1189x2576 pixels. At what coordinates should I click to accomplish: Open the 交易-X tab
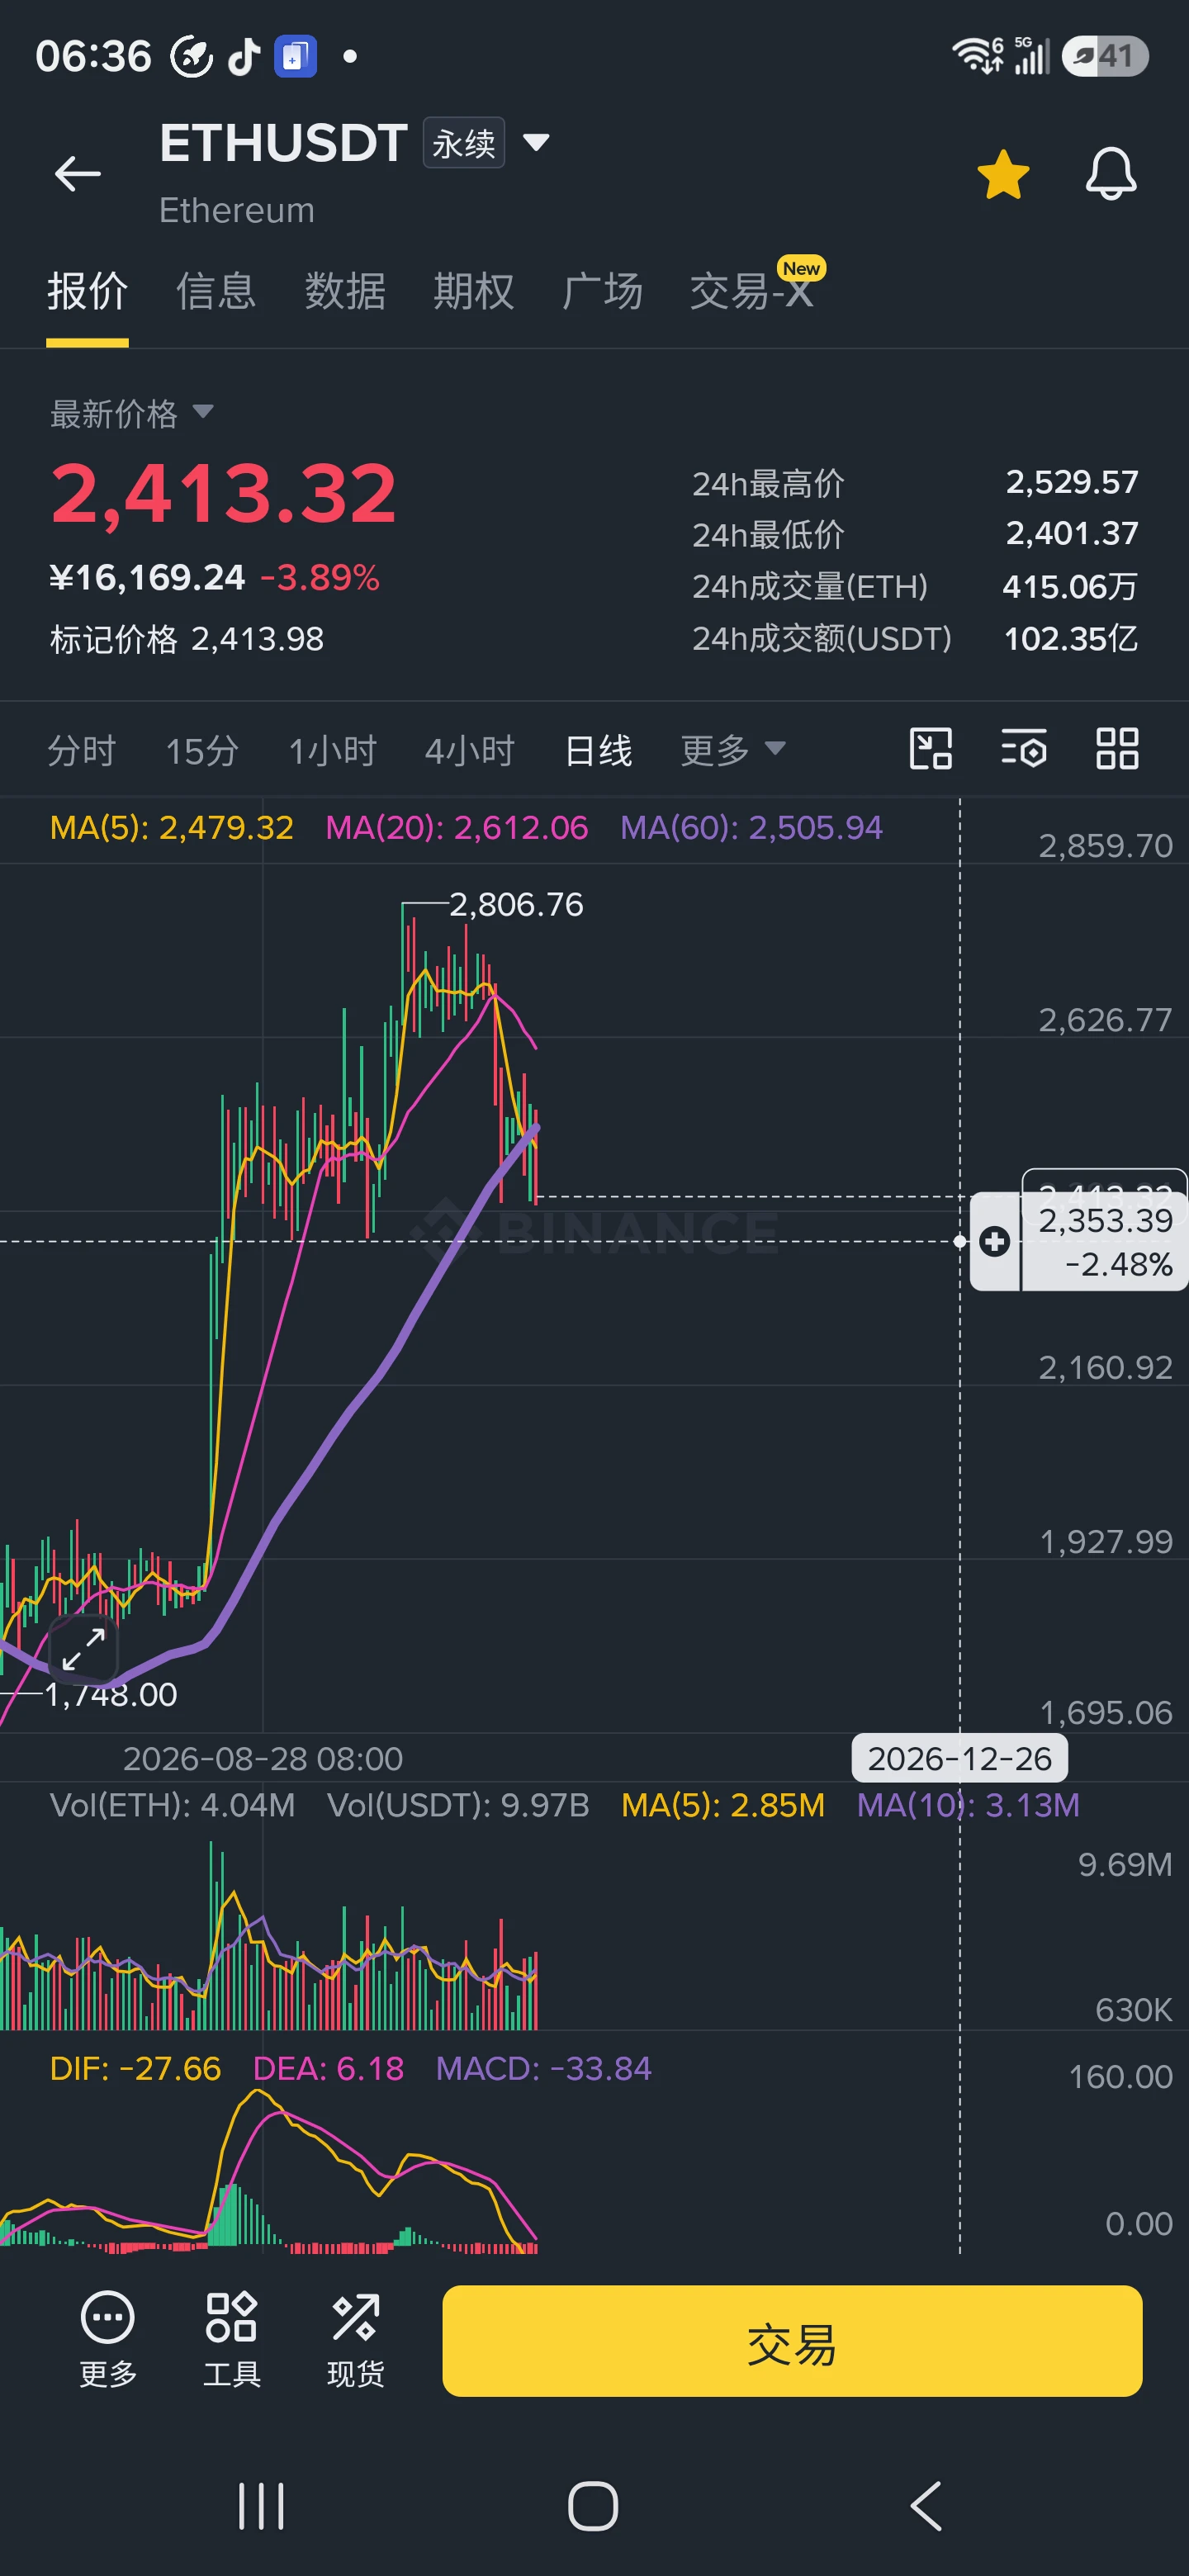pyautogui.click(x=752, y=291)
